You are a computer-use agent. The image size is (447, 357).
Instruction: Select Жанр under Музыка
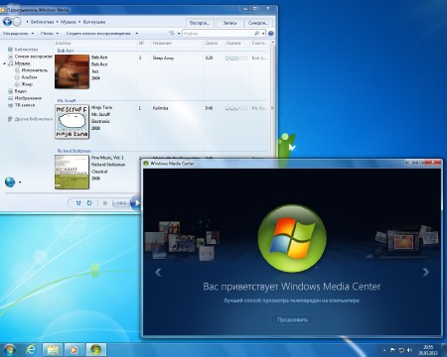[27, 84]
